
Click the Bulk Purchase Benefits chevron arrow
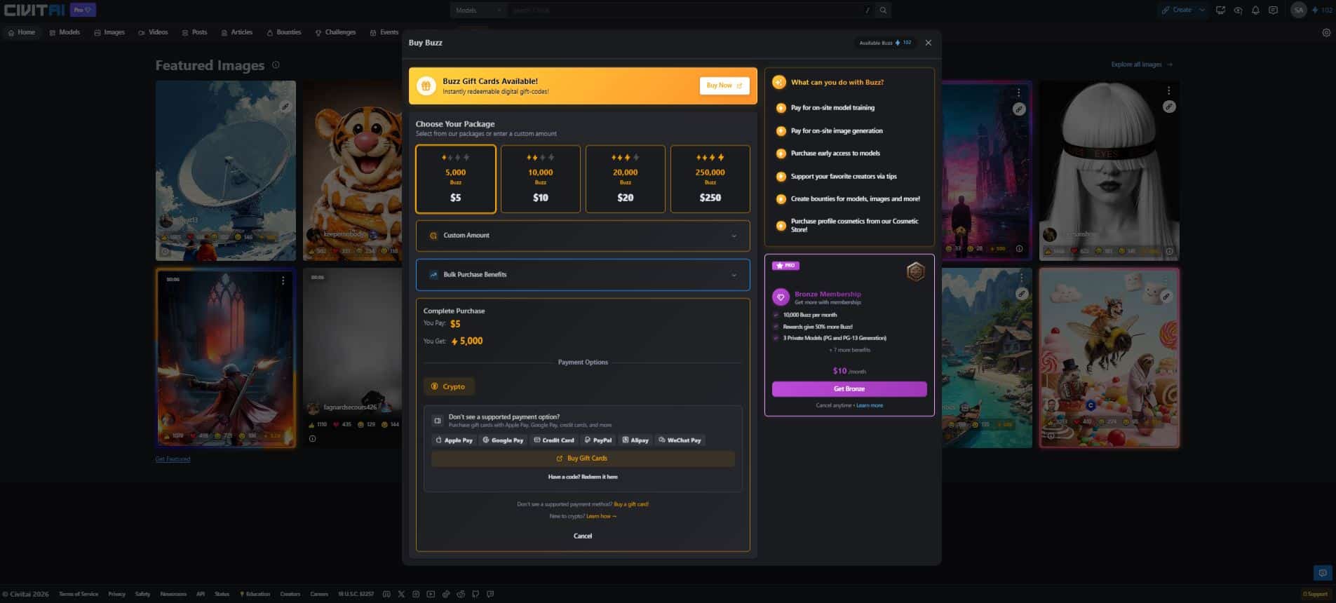point(734,275)
